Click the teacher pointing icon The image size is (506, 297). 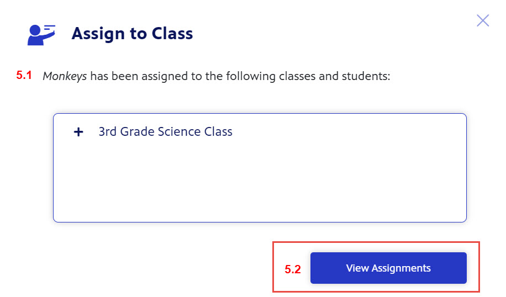41,35
